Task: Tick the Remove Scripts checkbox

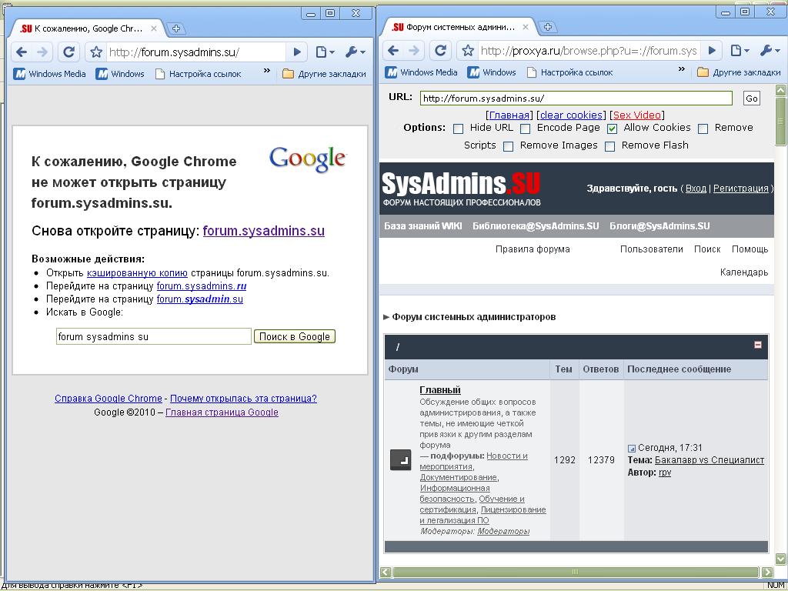Action: tap(703, 129)
